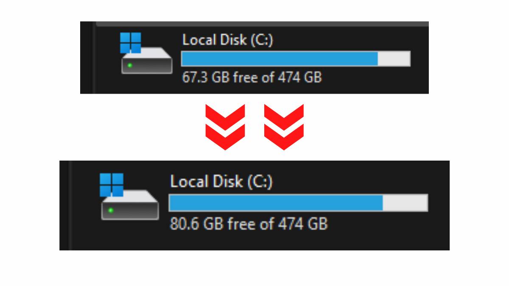Select "Local Disk (C:)" label above 67.3 GB free
509x286 pixels.
coord(227,40)
